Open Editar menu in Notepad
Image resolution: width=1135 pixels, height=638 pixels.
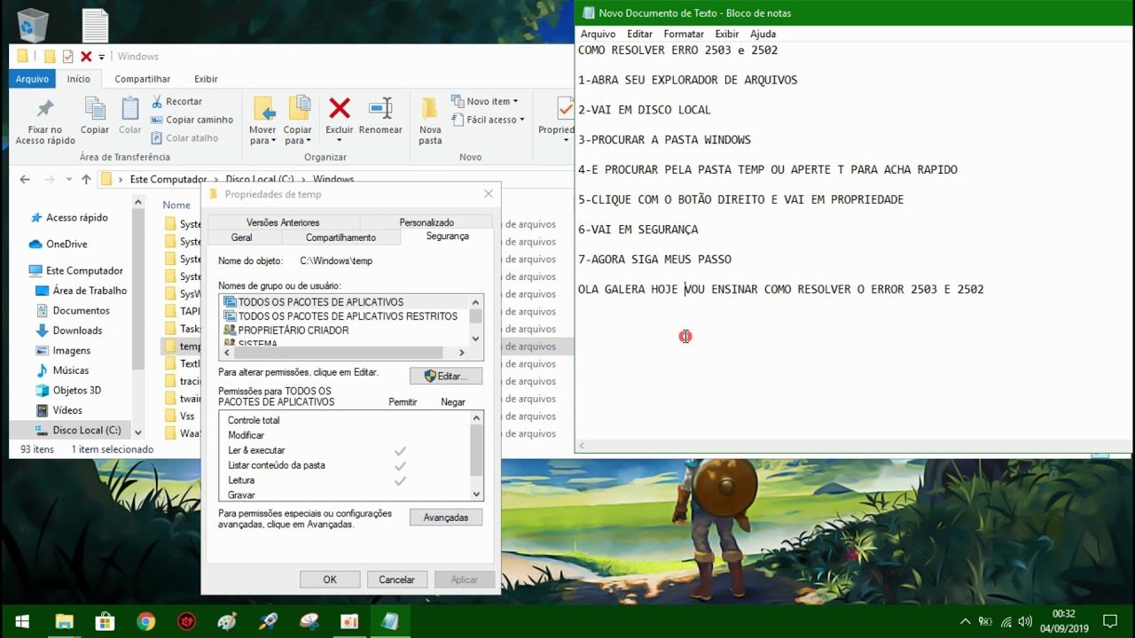(x=639, y=34)
